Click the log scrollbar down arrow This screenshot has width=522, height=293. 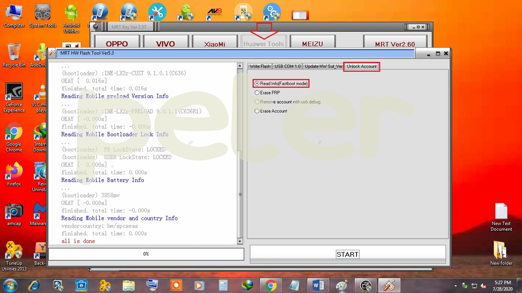click(240, 241)
